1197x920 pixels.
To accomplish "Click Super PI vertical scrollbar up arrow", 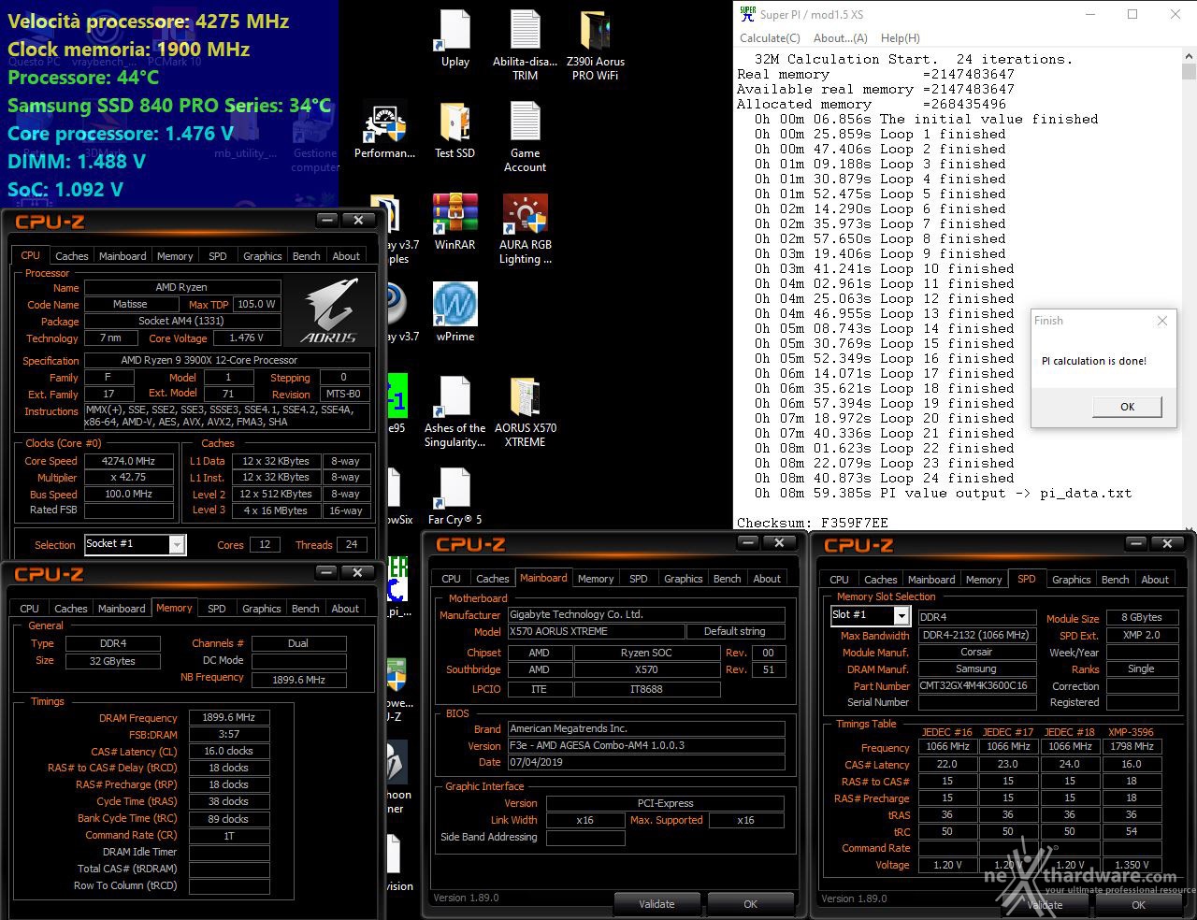I will [1189, 58].
